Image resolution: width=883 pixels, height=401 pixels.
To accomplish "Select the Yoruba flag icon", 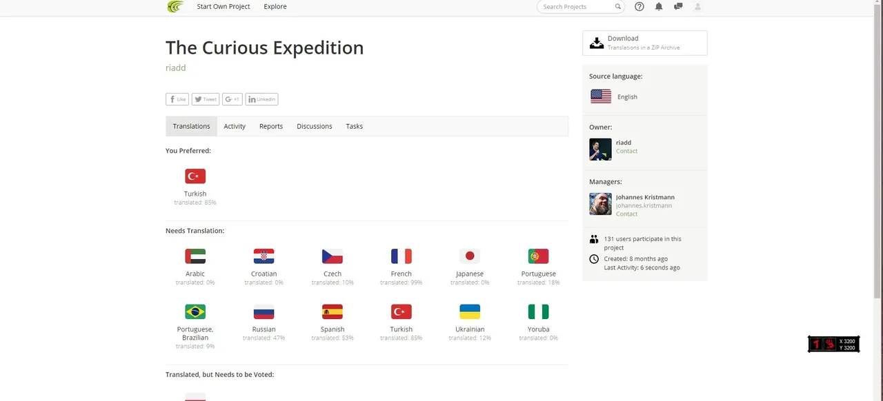I will pos(538,311).
